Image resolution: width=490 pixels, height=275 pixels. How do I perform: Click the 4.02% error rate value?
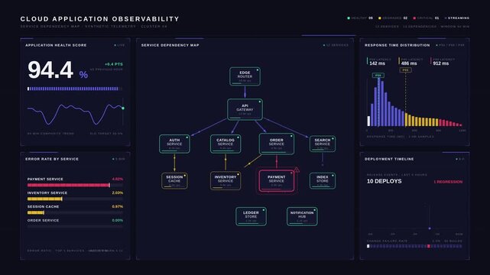tap(118, 180)
